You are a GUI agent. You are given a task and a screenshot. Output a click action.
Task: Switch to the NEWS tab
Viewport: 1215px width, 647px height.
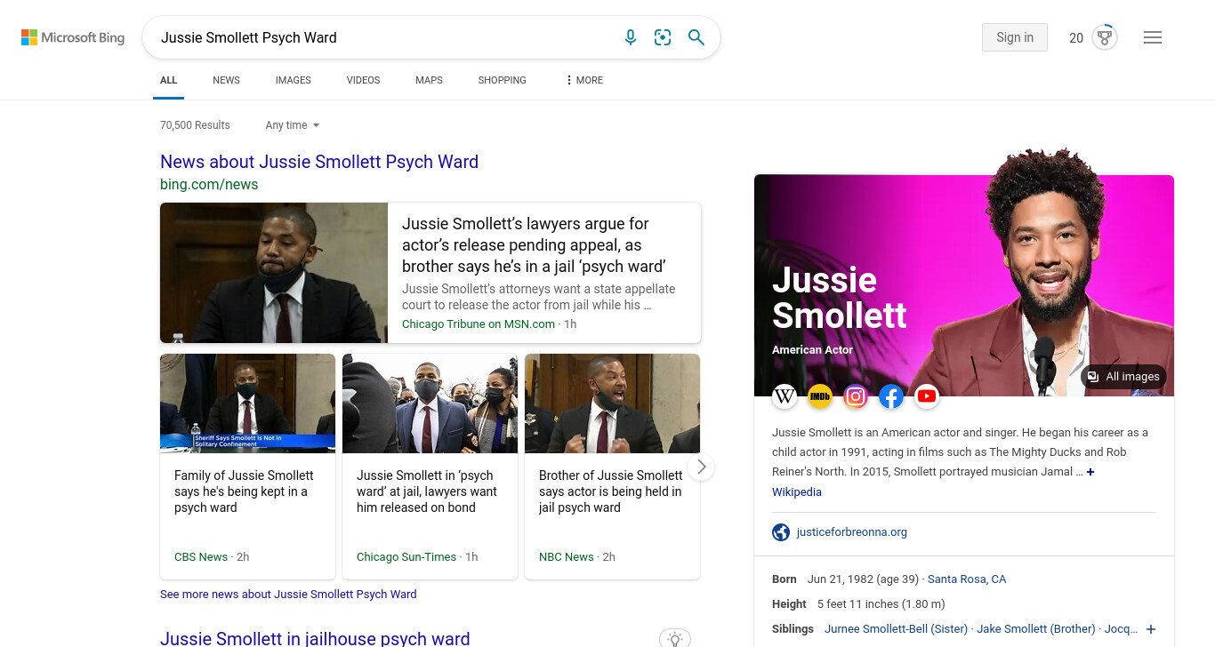[x=226, y=80]
